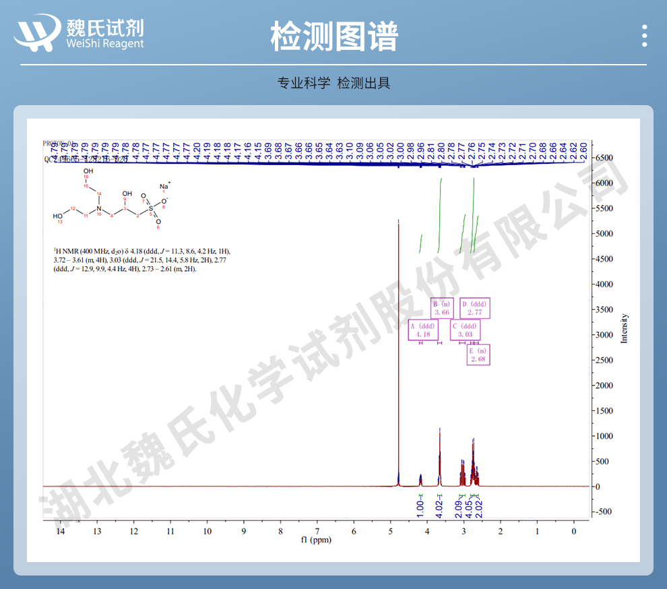
Task: Select the A (ddd) 4.18 multiplet box
Action: (x=423, y=330)
